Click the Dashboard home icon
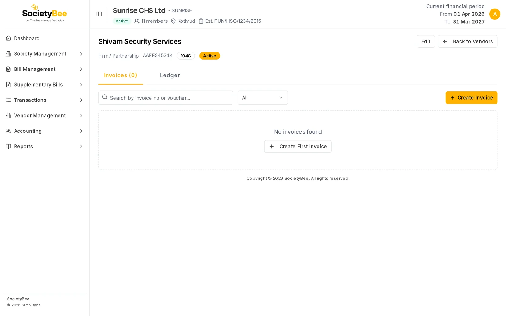This screenshot has width=506, height=316. coord(9,38)
